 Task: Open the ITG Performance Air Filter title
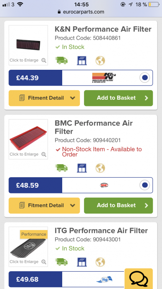[101, 230]
